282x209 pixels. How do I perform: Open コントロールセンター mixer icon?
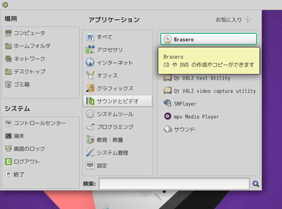(x=8, y=123)
